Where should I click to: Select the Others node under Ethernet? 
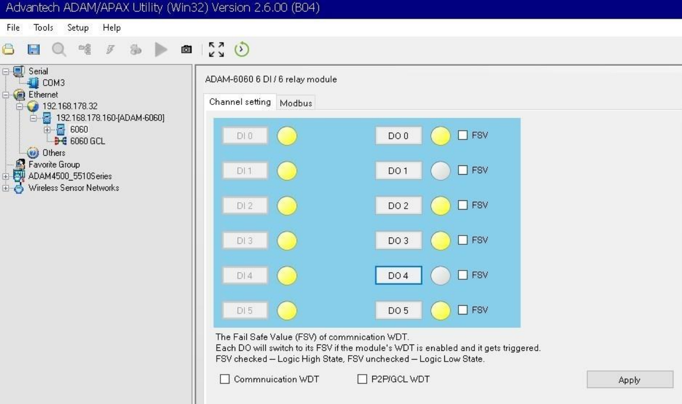53,153
